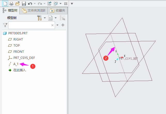Viewport: 166px width, 114px height.
Task: Click the filter funnel icon
Action: (x=5, y=25)
